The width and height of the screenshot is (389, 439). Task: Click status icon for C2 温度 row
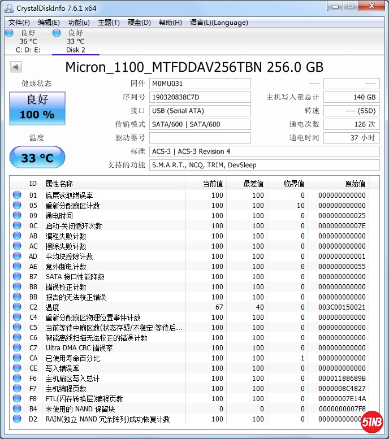[x=17, y=307]
